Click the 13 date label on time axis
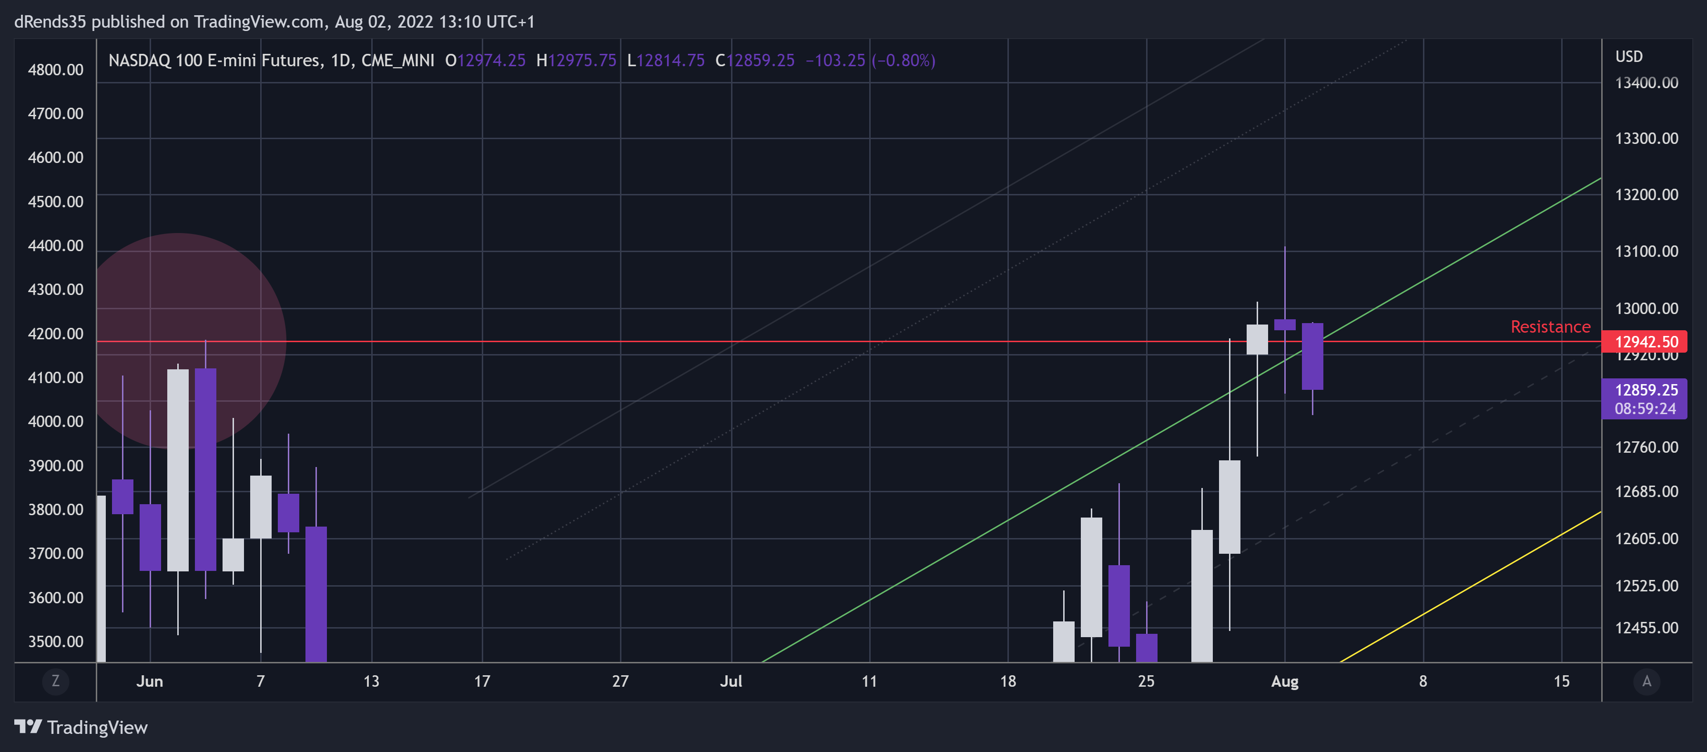Viewport: 1707px width, 752px height. [x=371, y=681]
